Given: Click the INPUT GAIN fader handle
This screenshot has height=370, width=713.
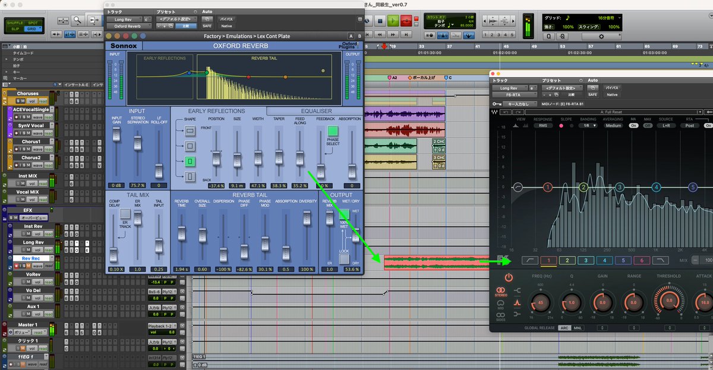Looking at the screenshot, I should pos(116,135).
